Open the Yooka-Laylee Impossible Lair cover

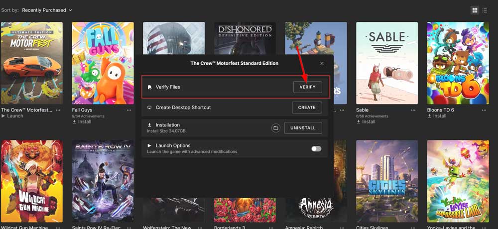pos(458,181)
